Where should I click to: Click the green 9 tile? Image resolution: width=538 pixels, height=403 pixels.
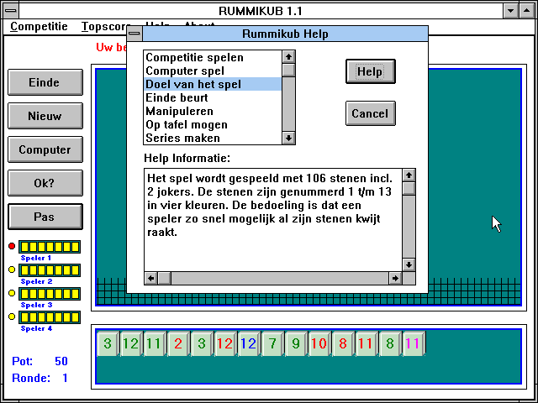coord(296,343)
